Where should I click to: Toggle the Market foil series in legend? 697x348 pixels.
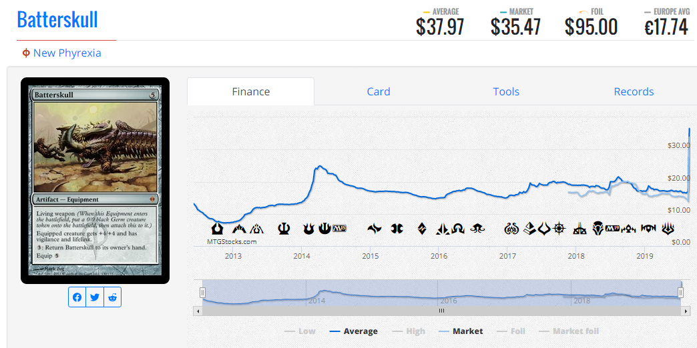pyautogui.click(x=569, y=331)
